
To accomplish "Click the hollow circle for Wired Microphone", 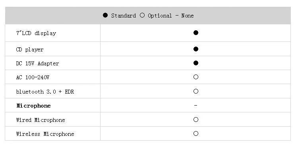I will pyautogui.click(x=196, y=120).
